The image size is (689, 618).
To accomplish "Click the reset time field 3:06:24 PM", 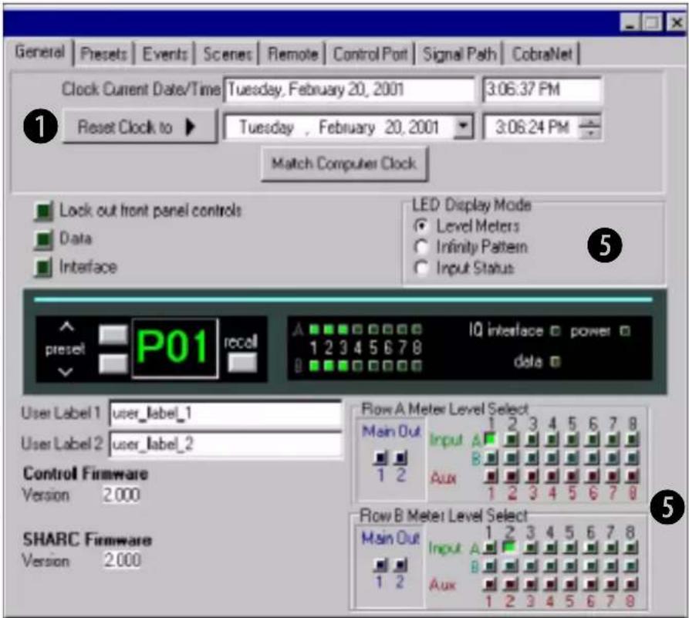I will (531, 127).
